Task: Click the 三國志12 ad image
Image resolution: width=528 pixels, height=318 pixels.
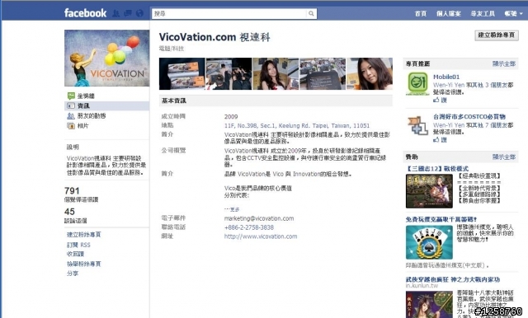Action: pyautogui.click(x=429, y=191)
